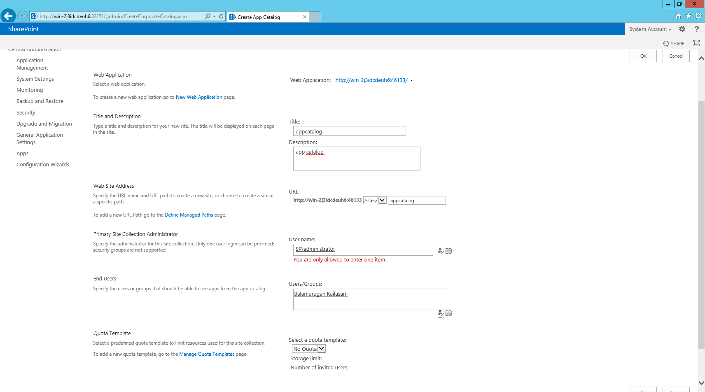The width and height of the screenshot is (705, 392).
Task: Click the browser address bar URL
Action: click(x=114, y=16)
